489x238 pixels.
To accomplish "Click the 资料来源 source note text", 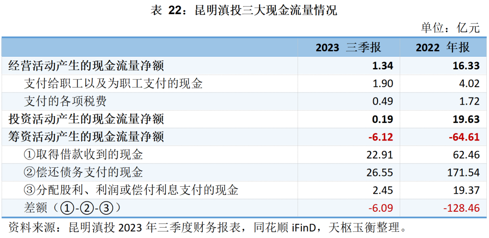I will click(205, 227).
